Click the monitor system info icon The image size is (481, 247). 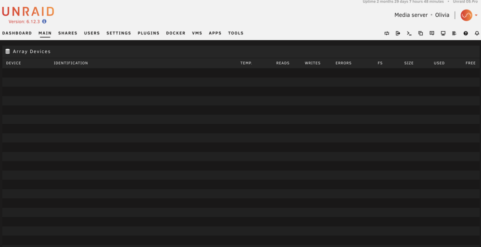coord(443,33)
